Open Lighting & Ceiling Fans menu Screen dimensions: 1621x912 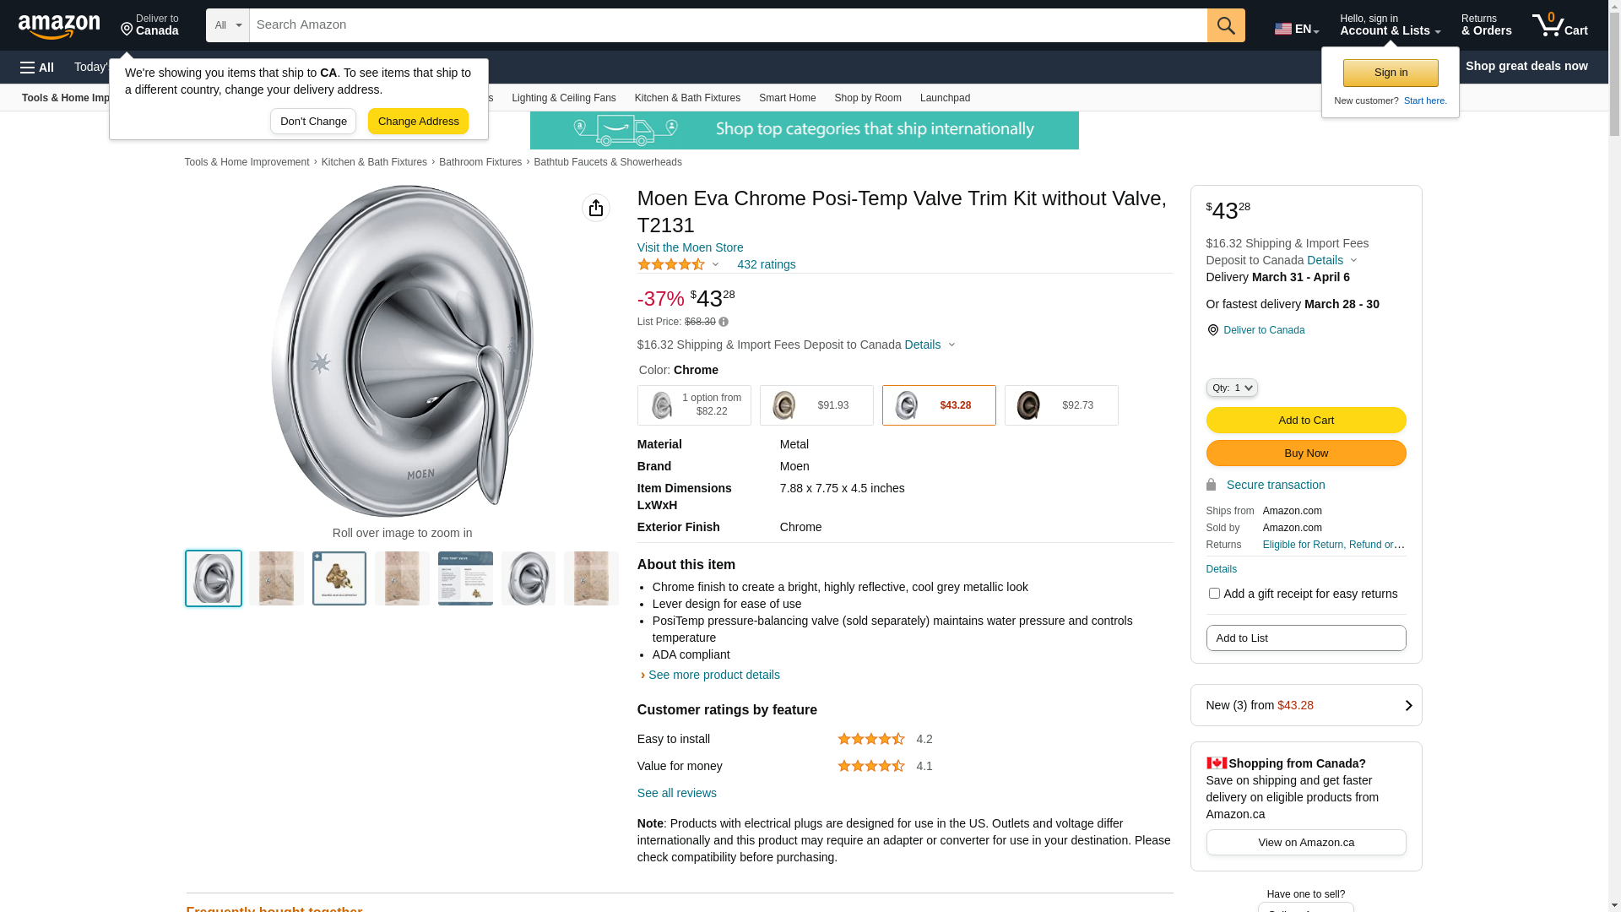tap(563, 98)
